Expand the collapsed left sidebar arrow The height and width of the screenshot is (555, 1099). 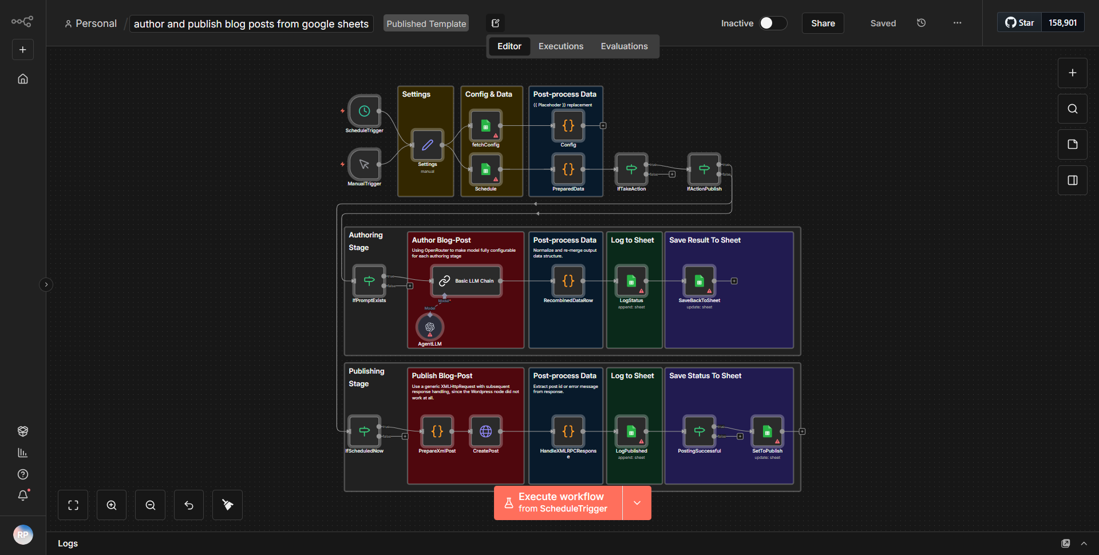46,284
